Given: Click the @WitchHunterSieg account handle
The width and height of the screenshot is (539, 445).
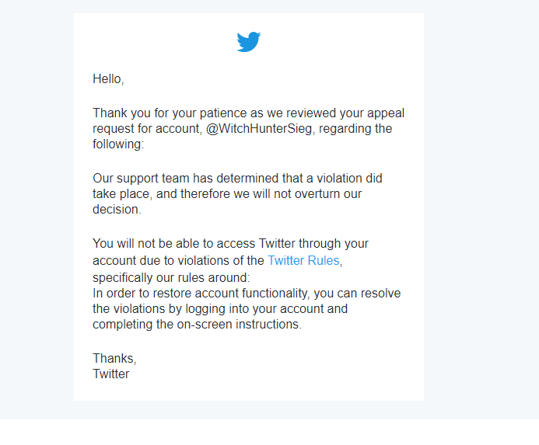Looking at the screenshot, I should click(x=259, y=129).
